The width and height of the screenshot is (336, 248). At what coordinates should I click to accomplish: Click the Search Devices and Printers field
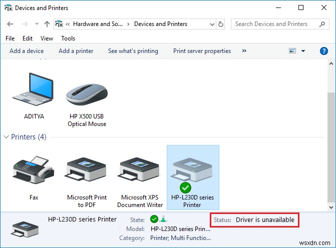tap(280, 24)
